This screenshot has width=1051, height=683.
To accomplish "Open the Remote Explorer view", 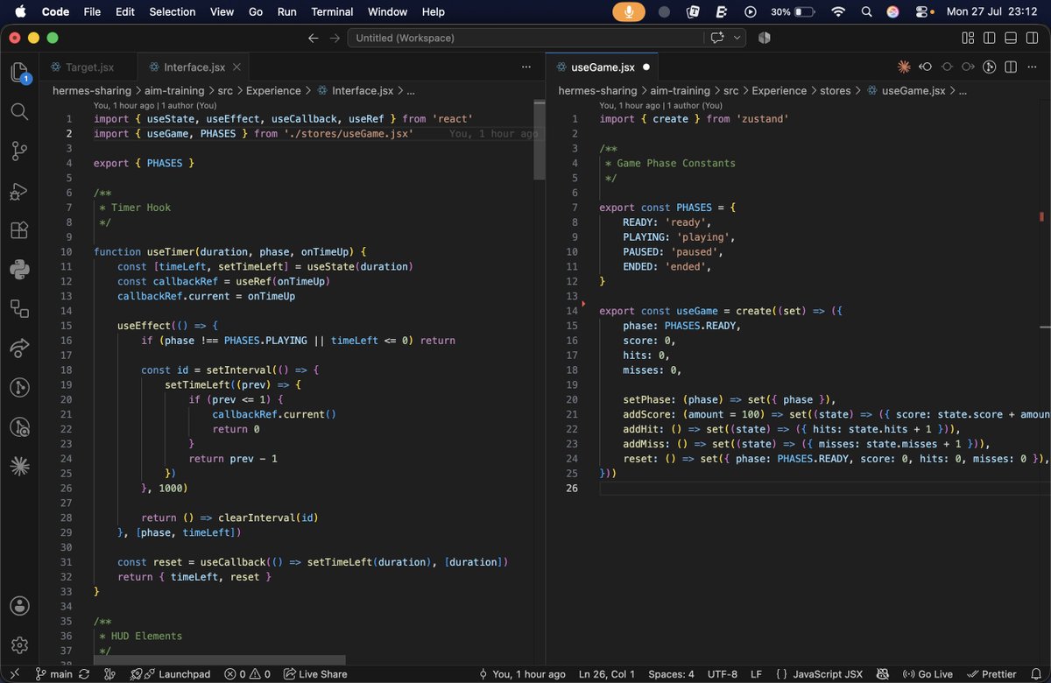I will click(19, 308).
